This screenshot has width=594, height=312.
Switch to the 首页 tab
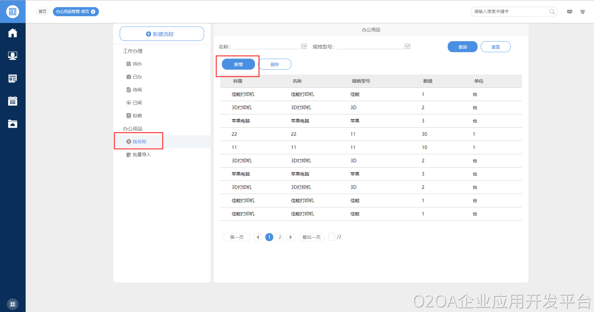tap(42, 12)
